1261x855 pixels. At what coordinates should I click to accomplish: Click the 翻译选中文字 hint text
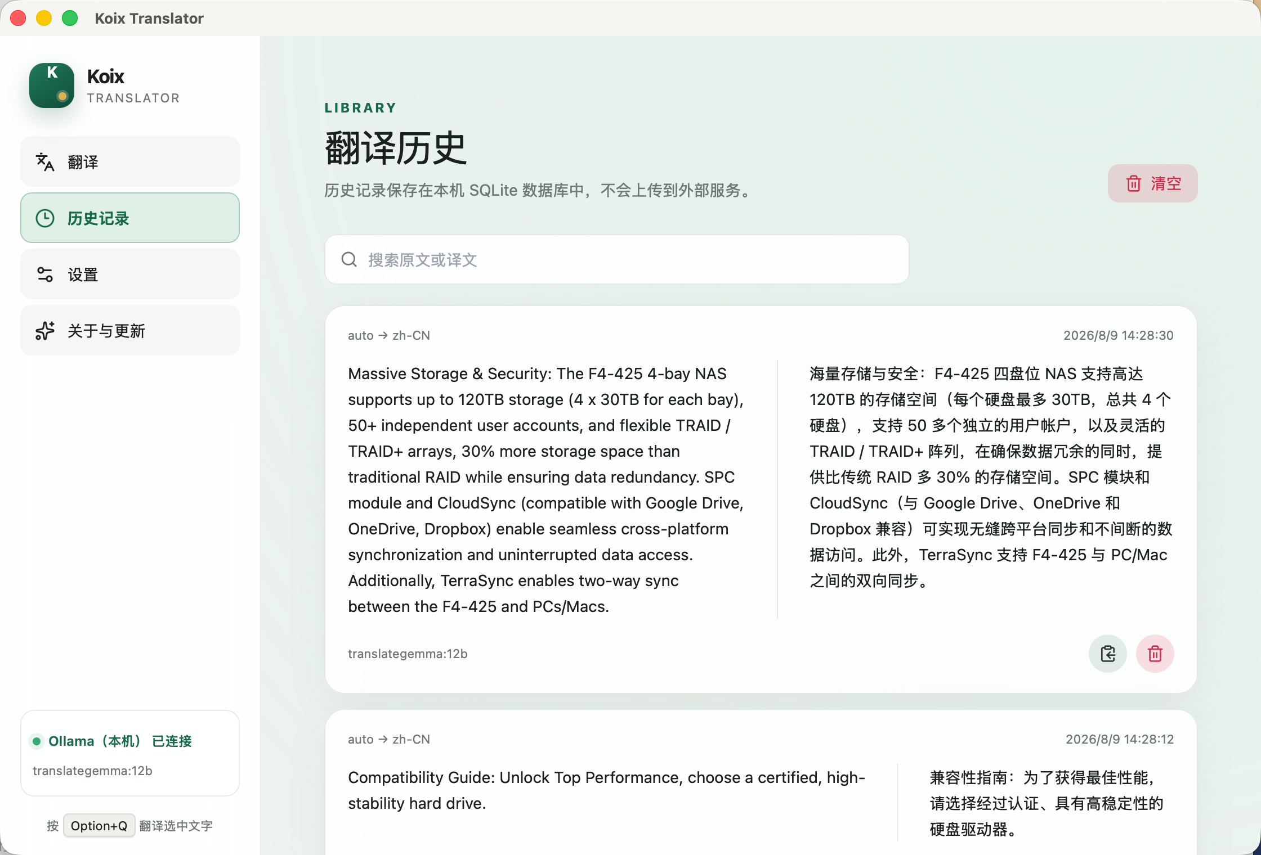click(x=176, y=826)
